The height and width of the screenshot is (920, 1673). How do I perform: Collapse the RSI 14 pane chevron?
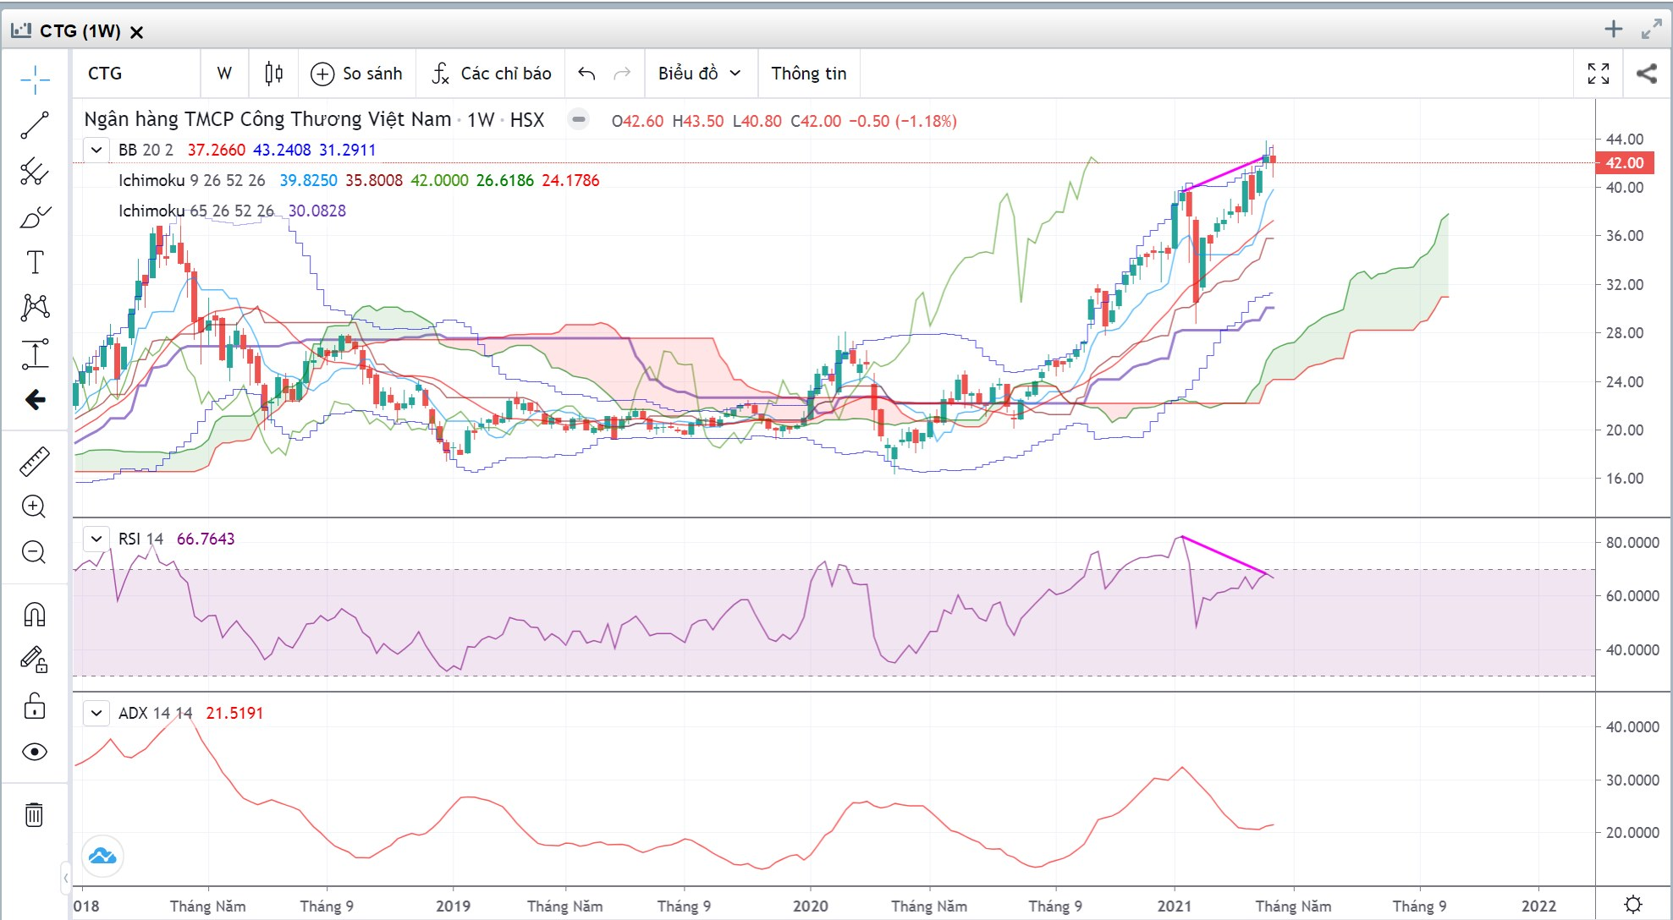pos(96,539)
